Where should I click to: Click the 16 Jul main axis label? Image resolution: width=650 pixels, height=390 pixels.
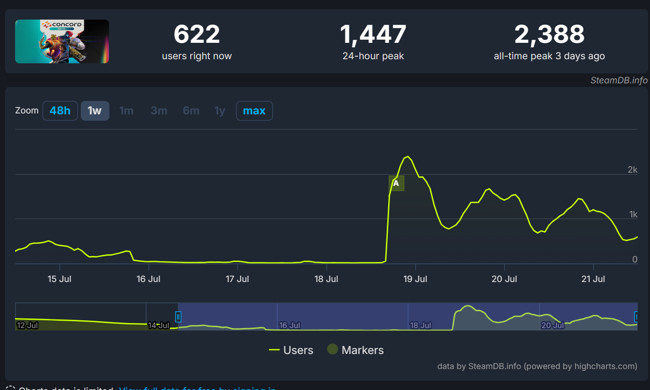(148, 279)
